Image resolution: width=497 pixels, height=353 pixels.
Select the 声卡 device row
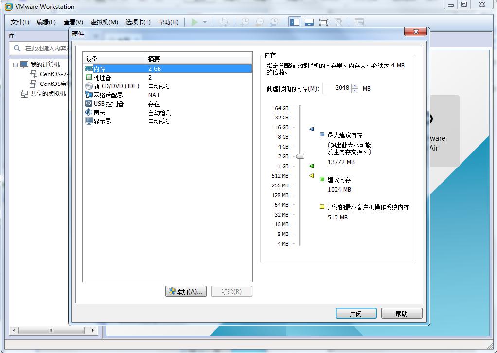pos(168,113)
